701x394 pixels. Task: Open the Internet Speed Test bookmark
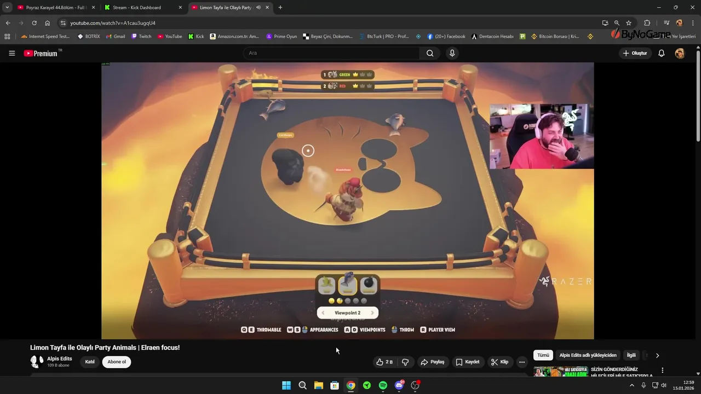coord(45,37)
